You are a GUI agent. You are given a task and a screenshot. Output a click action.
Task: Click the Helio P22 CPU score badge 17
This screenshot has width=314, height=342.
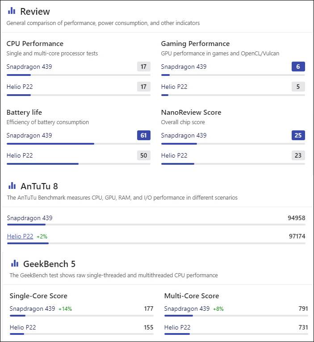click(x=143, y=87)
